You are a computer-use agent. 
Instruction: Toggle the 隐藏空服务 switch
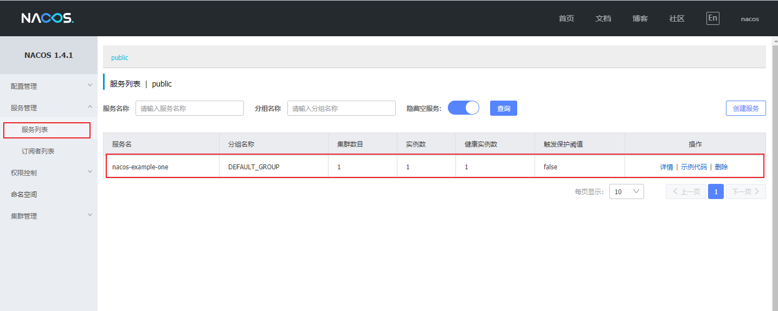463,108
